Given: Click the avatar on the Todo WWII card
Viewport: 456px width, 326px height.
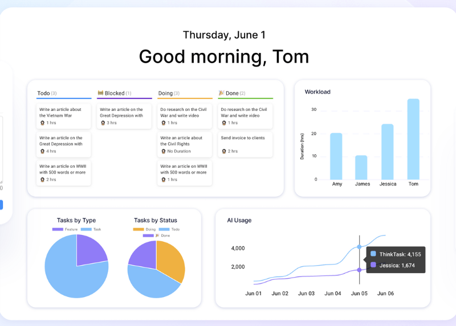Looking at the screenshot, I should click(x=42, y=180).
